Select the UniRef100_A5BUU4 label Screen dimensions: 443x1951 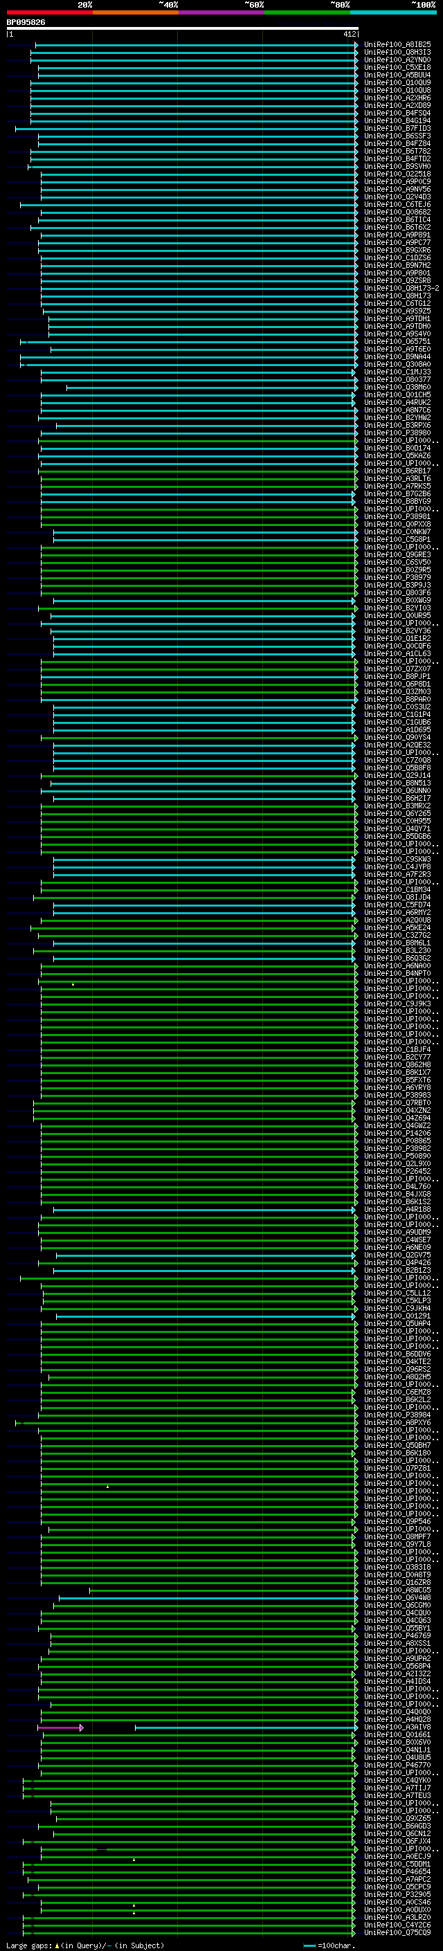397,75
